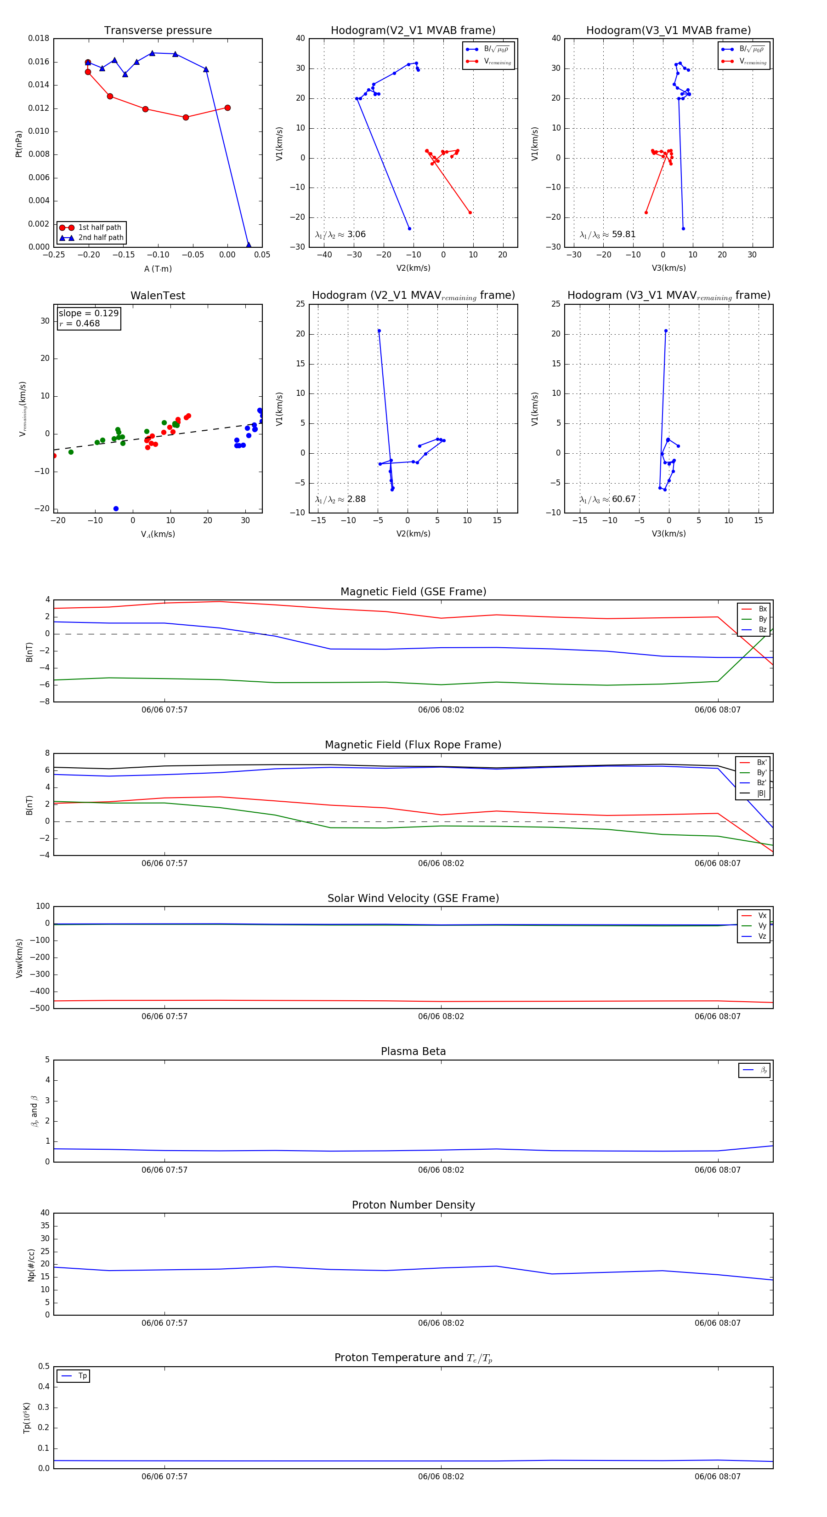
Task: Click the "WalenTest" plot title
Action: pos(158,296)
